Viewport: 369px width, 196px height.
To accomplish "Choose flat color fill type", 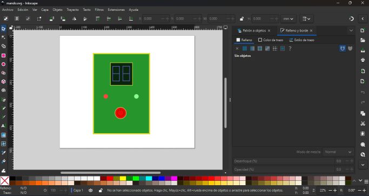I will (x=245, y=48).
